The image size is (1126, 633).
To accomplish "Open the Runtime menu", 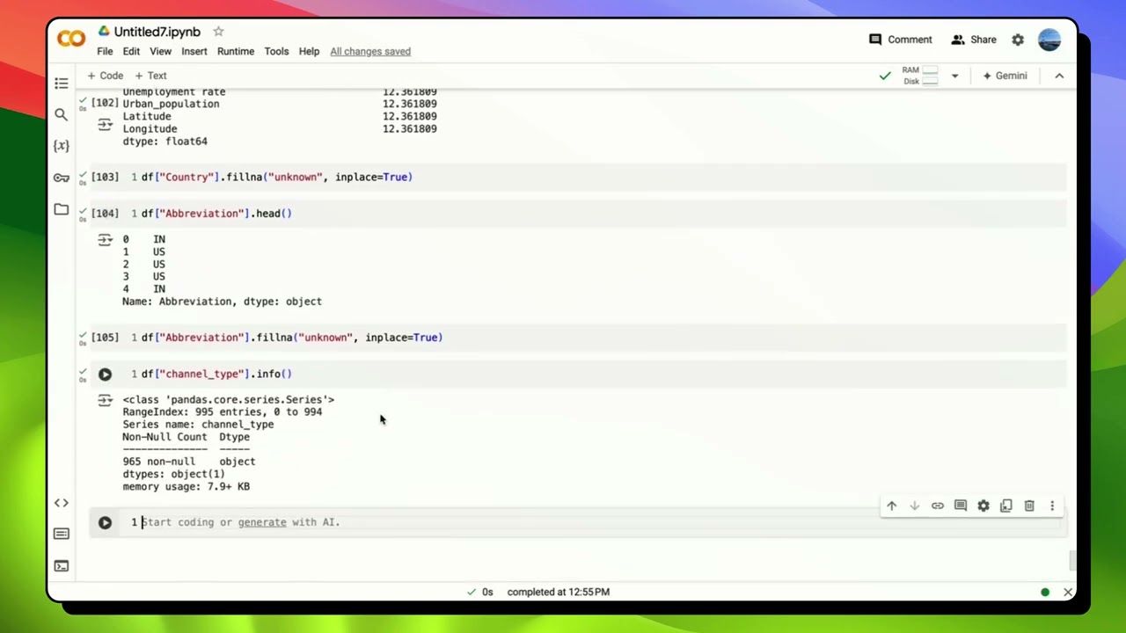I will 236,51.
